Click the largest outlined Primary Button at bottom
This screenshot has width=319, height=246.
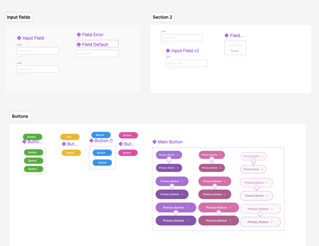pyautogui.click(x=260, y=222)
